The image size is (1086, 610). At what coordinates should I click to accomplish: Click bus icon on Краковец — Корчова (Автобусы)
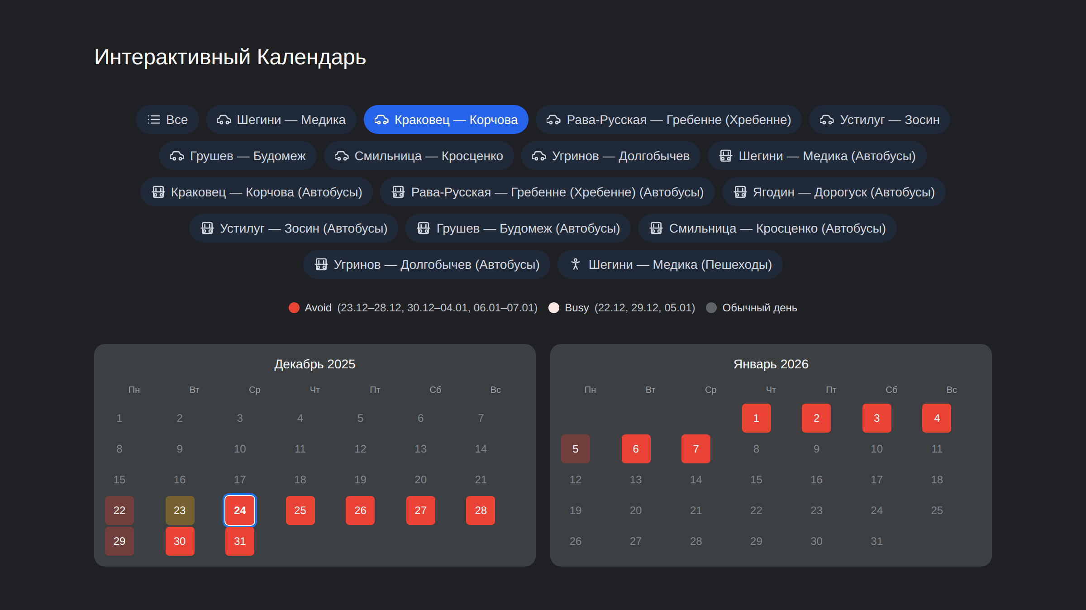158,192
